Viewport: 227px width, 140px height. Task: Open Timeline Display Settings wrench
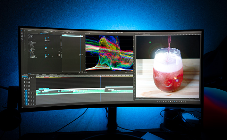pyautogui.click(x=31, y=78)
